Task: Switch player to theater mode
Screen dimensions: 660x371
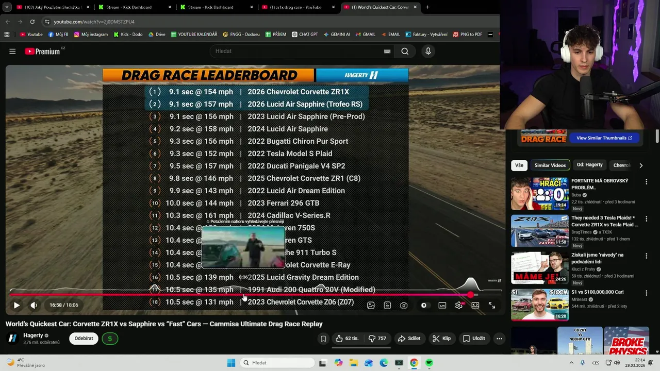Action: click(x=475, y=305)
